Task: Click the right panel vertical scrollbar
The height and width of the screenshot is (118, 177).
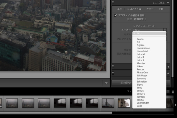Action: pyautogui.click(x=173, y=38)
